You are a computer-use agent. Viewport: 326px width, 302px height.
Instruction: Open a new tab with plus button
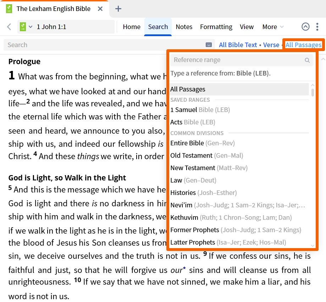pos(118,9)
